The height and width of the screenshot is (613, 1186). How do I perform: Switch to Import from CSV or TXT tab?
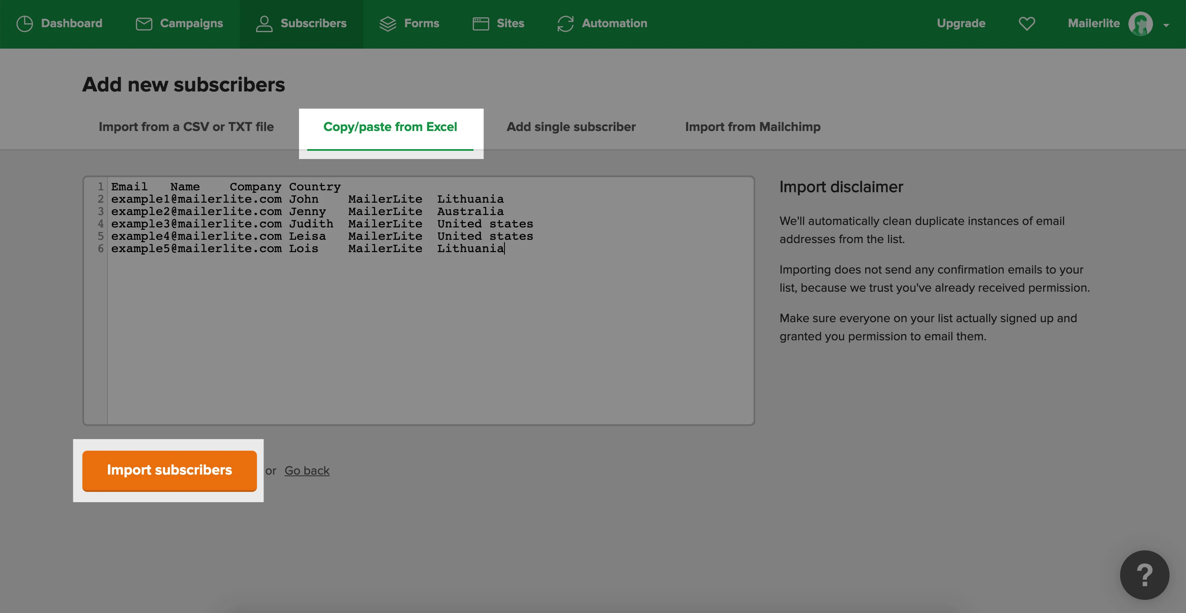pyautogui.click(x=186, y=126)
